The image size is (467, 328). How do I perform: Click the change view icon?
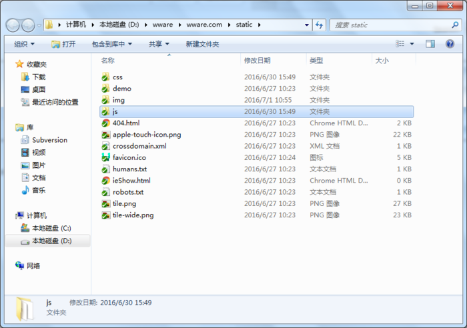tap(400, 44)
